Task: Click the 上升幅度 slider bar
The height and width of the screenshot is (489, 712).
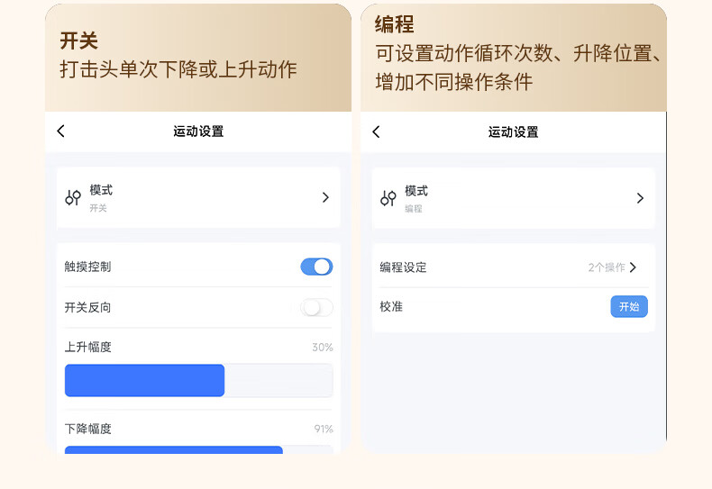Action: click(198, 381)
